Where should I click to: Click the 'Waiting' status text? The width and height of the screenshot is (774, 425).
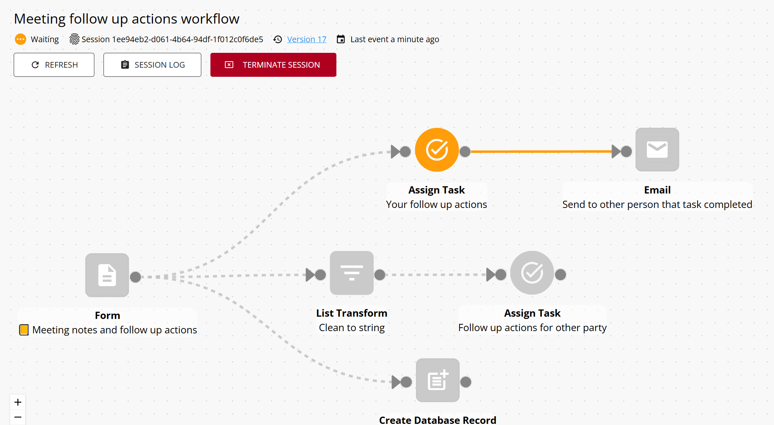coord(45,39)
